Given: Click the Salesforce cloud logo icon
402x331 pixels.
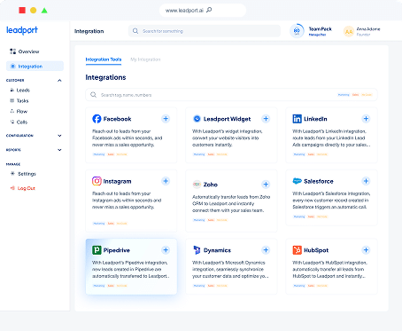Looking at the screenshot, I should tap(297, 181).
